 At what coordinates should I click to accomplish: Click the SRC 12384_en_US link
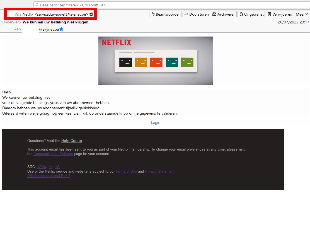pos(48,167)
